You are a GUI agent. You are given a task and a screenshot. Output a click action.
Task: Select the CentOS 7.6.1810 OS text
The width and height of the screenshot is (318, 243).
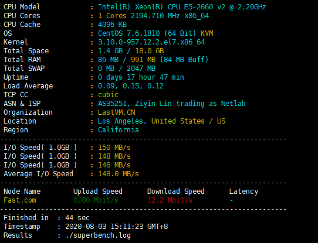click(131, 33)
